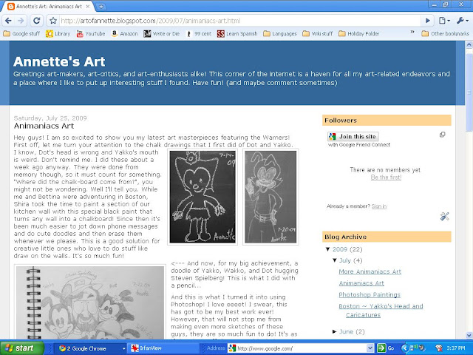Screen dimensions: 473x355
Task: Expand hidden system tray icons arrow
Action: (406, 348)
